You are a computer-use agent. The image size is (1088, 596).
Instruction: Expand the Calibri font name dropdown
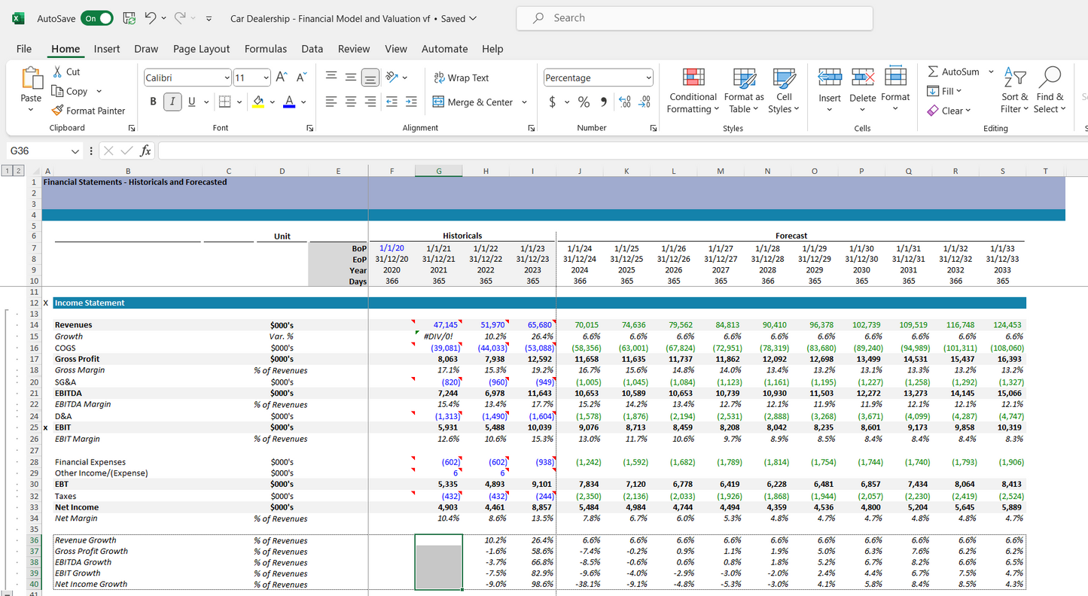227,78
